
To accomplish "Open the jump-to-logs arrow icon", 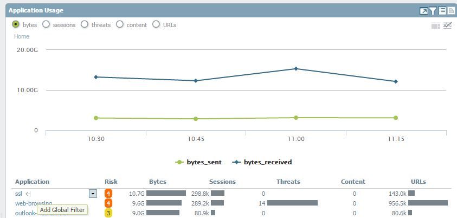I will (x=424, y=11).
